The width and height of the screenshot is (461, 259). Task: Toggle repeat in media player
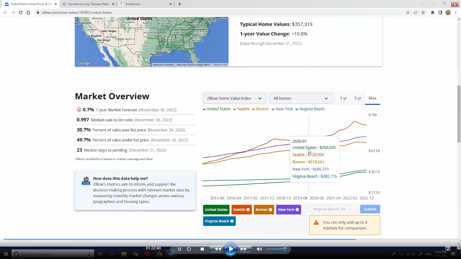[x=189, y=249]
